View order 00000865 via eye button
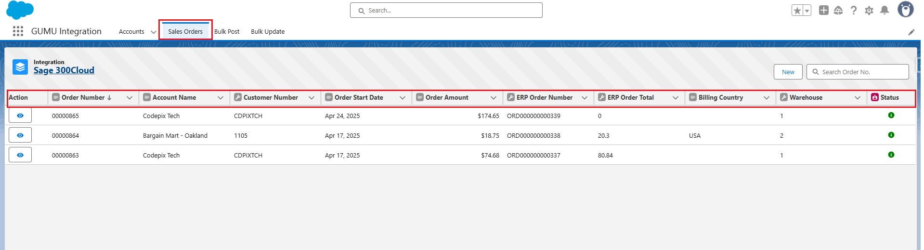Image resolution: width=924 pixels, height=250 pixels. point(20,116)
